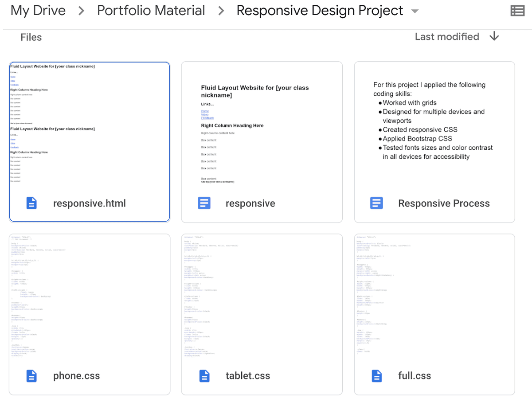Image resolution: width=532 pixels, height=406 pixels.
Task: Select the Responsive Process document icon
Action: (376, 203)
